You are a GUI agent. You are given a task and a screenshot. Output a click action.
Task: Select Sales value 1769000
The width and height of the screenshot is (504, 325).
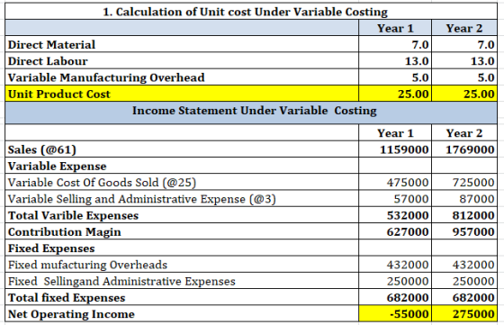(470, 149)
